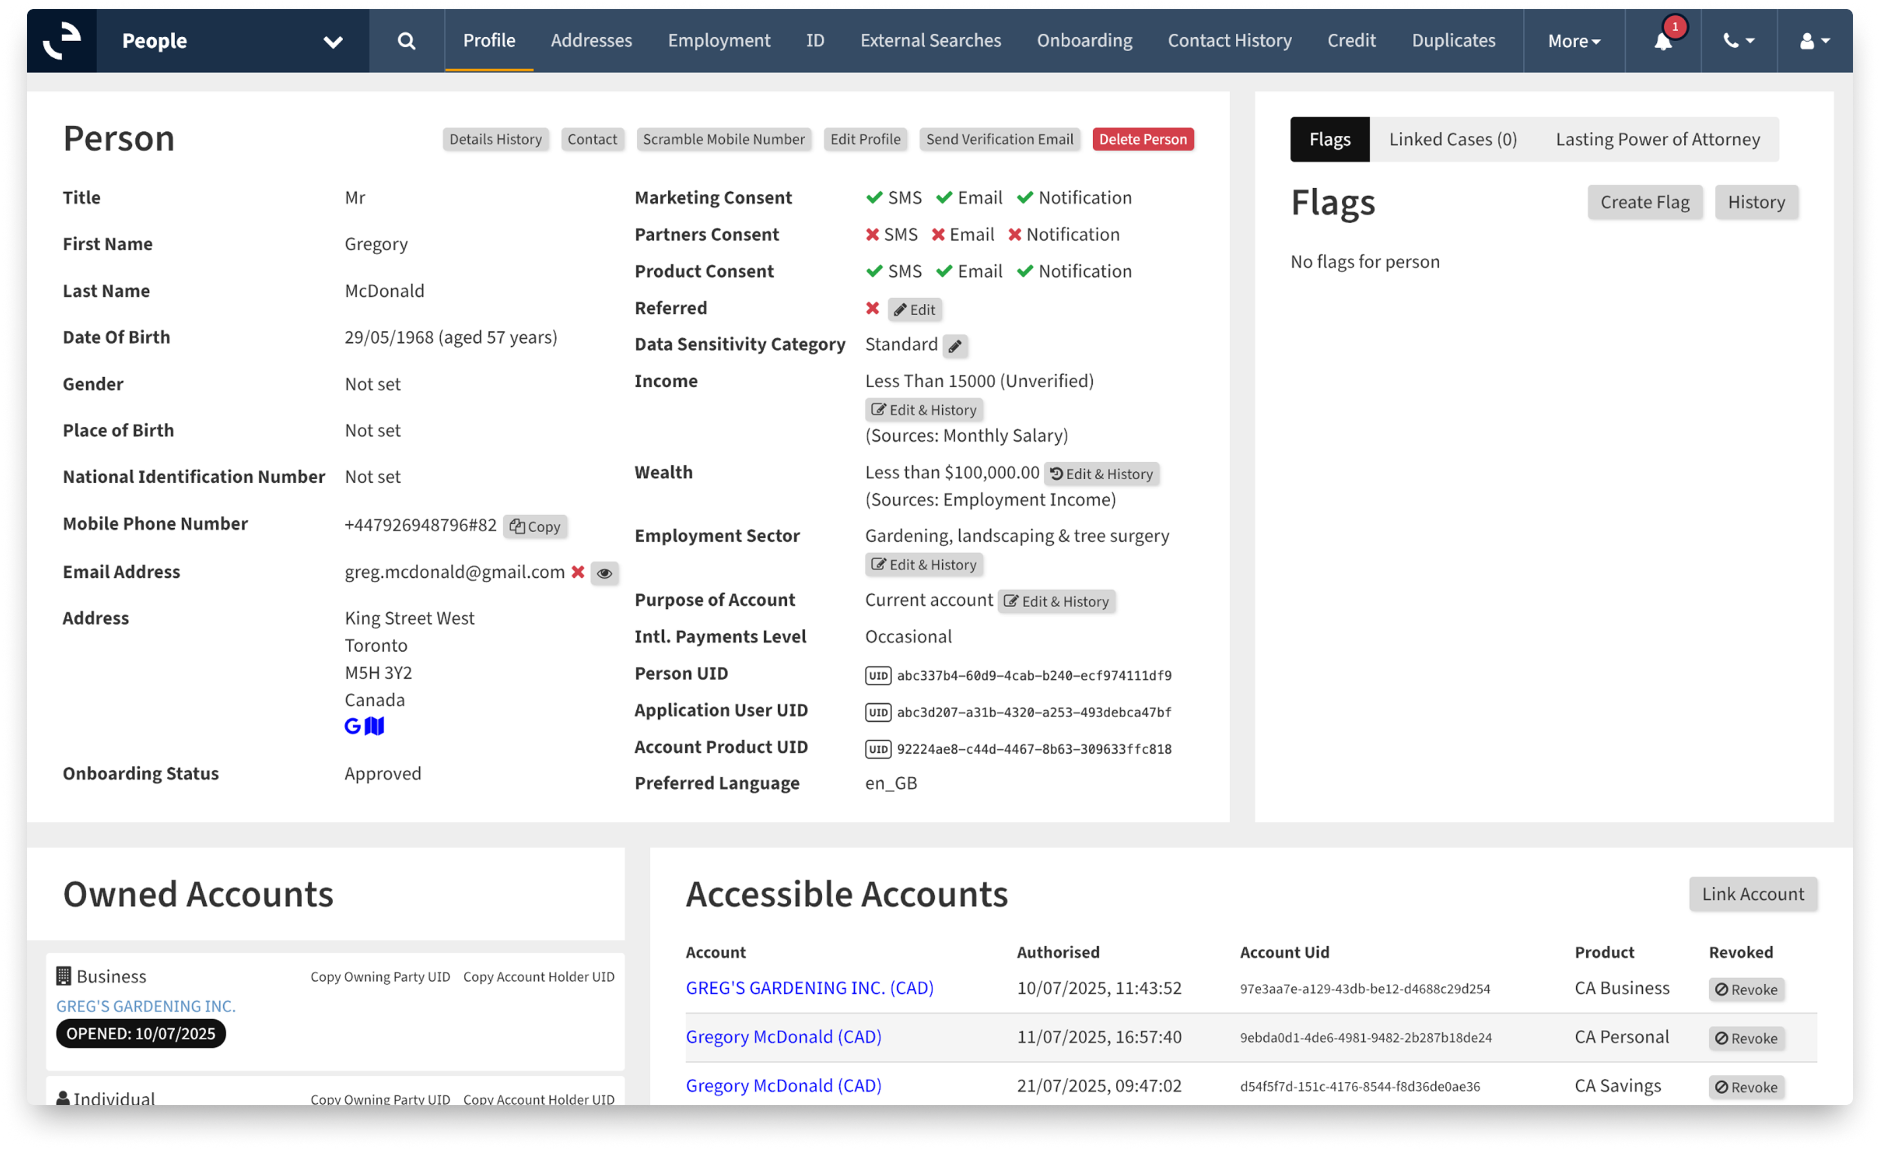Screen dimensions: 1880x1150
Task: Click the red cross beside email address
Action: [578, 572]
